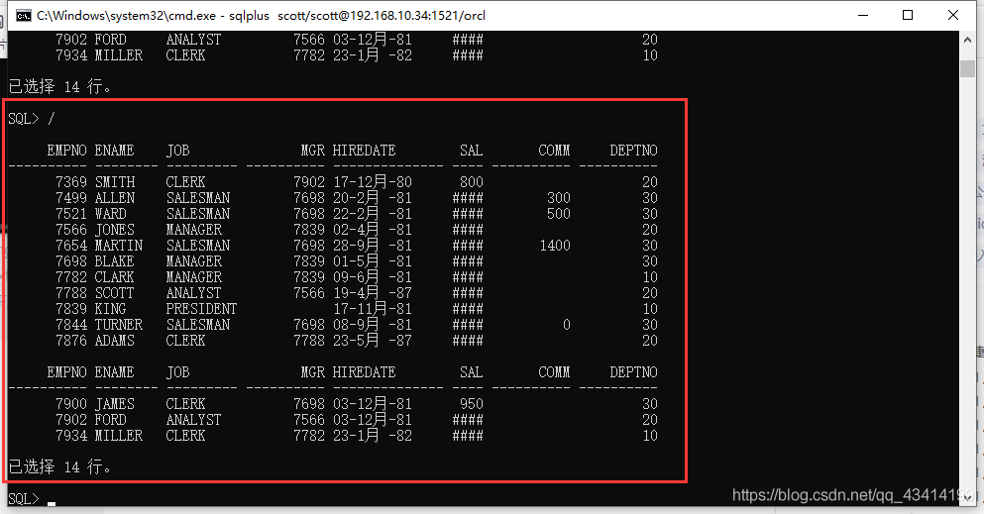The image size is (984, 514).
Task: Click comm value 1400
Action: click(555, 246)
